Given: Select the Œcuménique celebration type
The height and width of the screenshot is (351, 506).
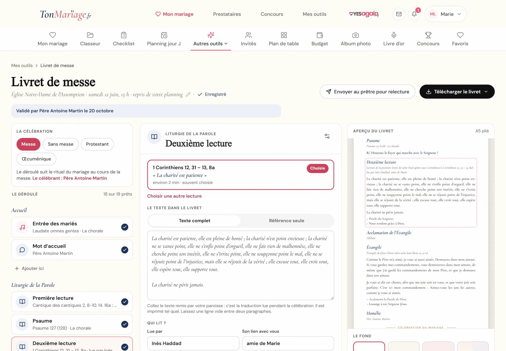Looking at the screenshot, I should (x=36, y=159).
